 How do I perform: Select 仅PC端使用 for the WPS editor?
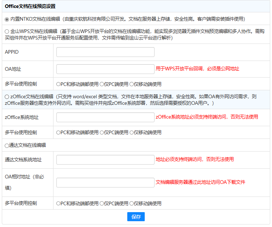(x=102, y=84)
